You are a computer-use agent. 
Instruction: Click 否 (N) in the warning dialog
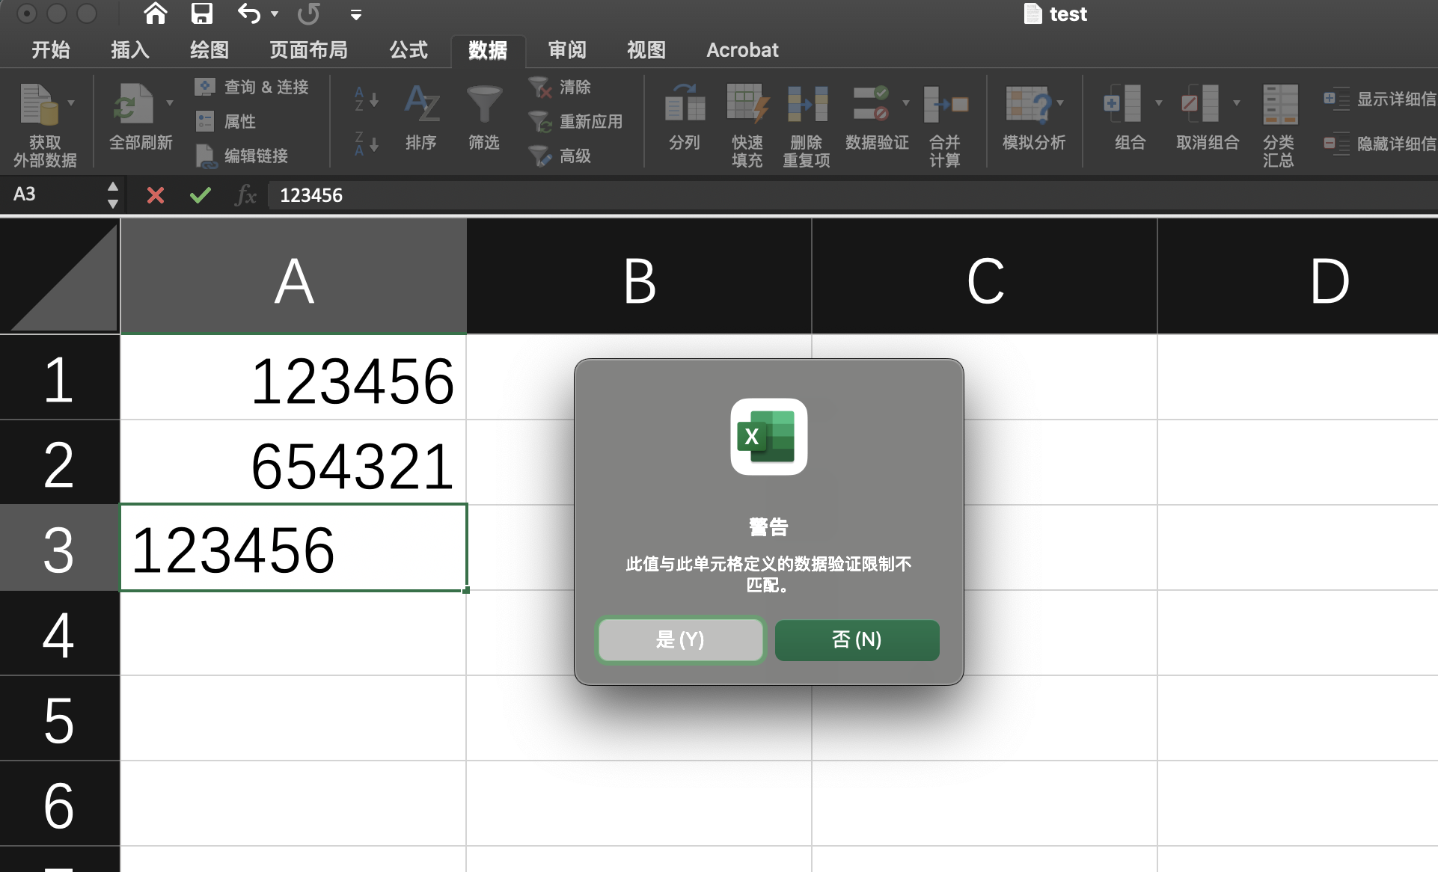pyautogui.click(x=857, y=640)
